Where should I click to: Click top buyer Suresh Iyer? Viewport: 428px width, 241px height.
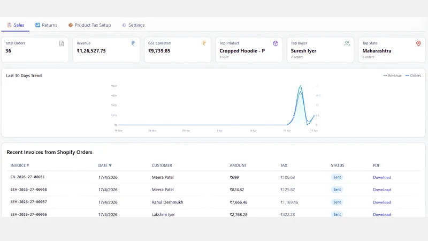click(303, 51)
